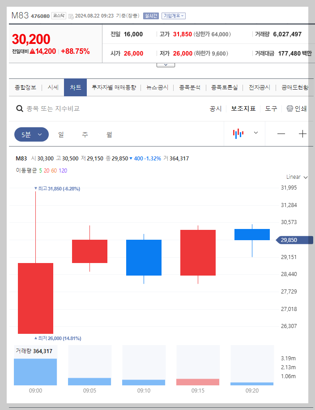Image resolution: width=315 pixels, height=410 pixels.
Task: Open the 5분 interval dropdown
Action: (31, 134)
